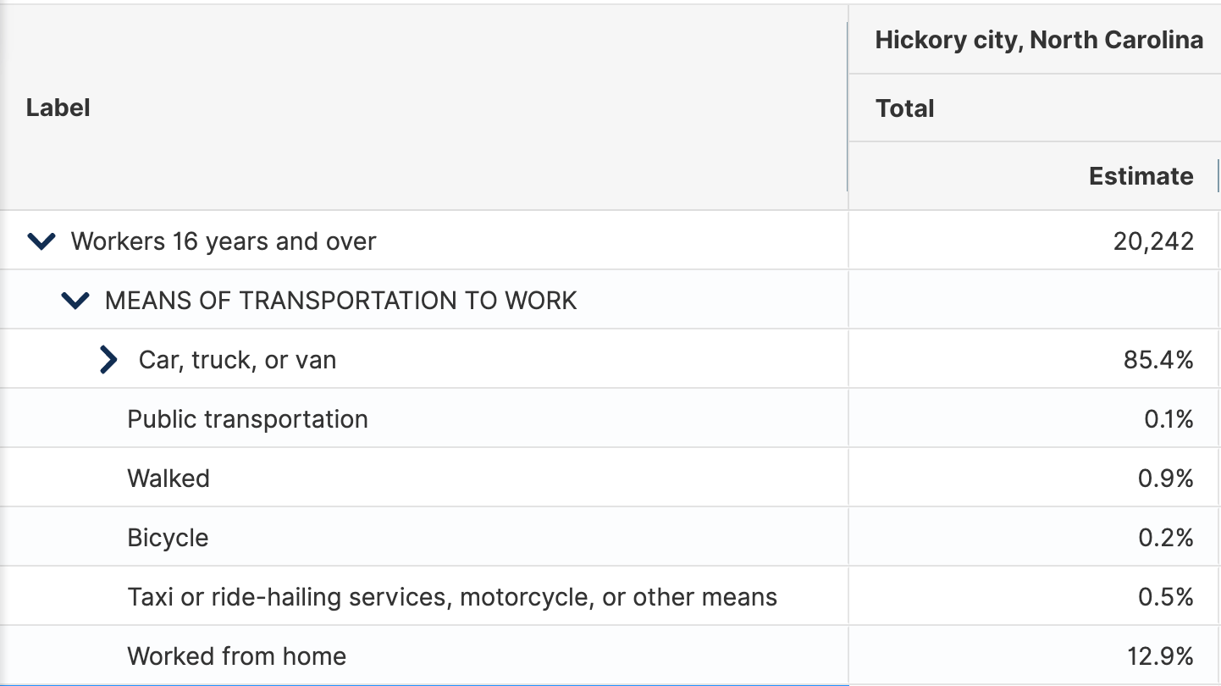Expand the Car, truck, or van row

click(x=108, y=360)
